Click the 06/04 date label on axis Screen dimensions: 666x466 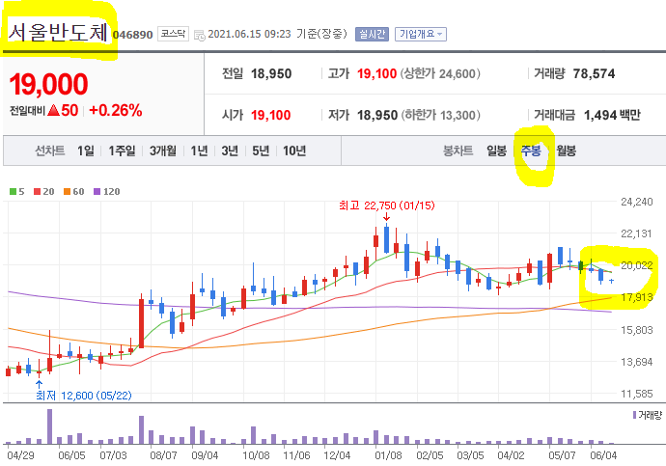(x=603, y=455)
